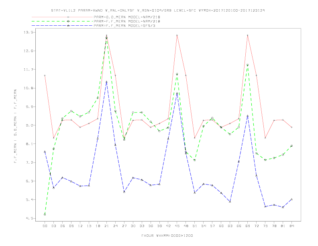Select legend entry PARM=O.O_MEAN MODEL=NAM/218
Viewport: 318px width, 246px height.
click(127, 17)
